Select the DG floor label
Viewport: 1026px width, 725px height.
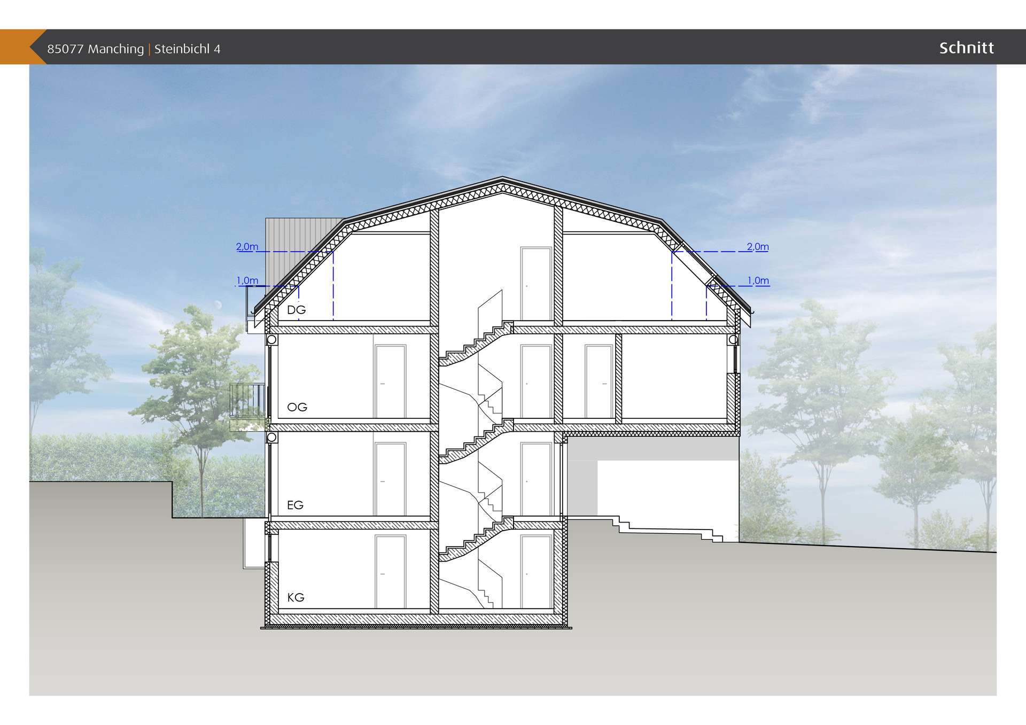pos(297,310)
